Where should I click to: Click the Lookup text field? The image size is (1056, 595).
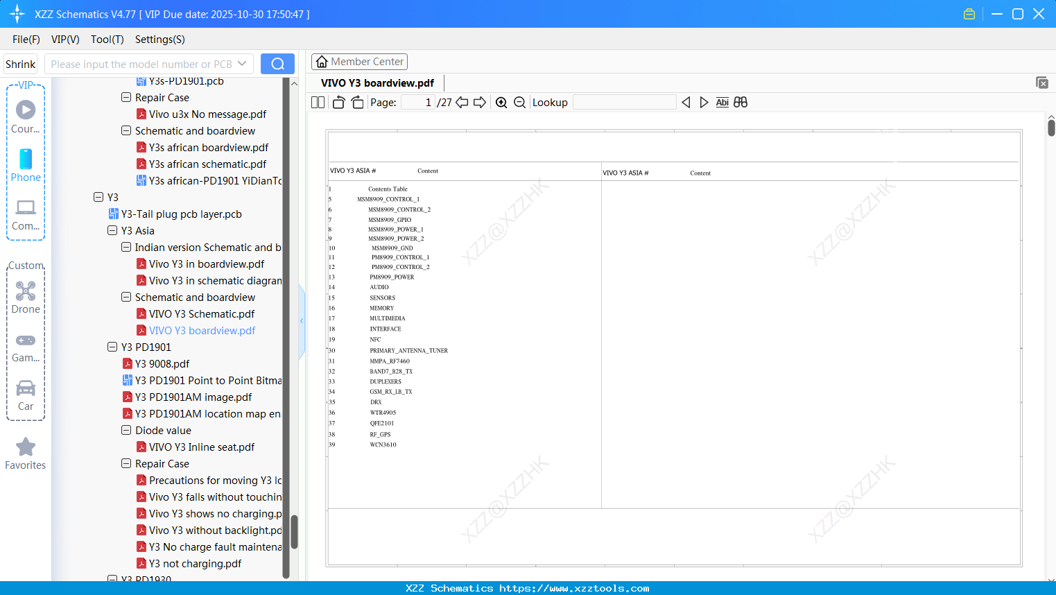(x=624, y=102)
